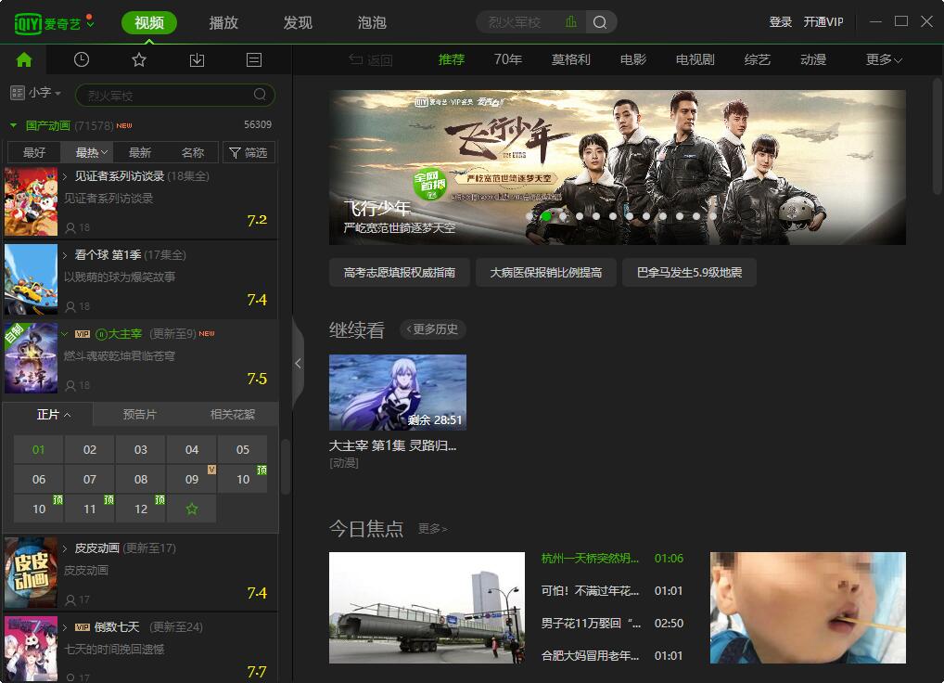Click the 大主宰 第1集 resume thumbnail
Image resolution: width=944 pixels, height=683 pixels.
tap(397, 391)
